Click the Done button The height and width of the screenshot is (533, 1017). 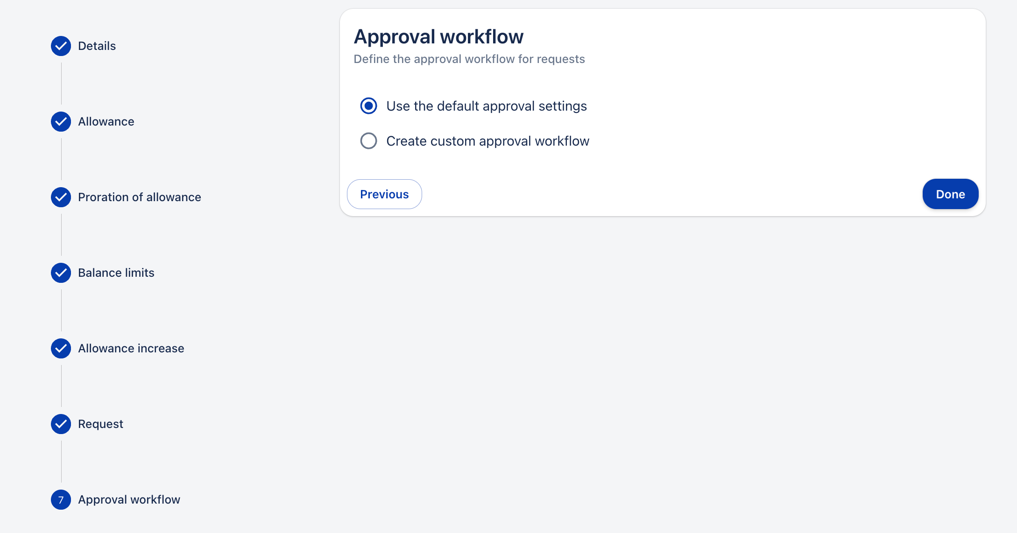(950, 194)
